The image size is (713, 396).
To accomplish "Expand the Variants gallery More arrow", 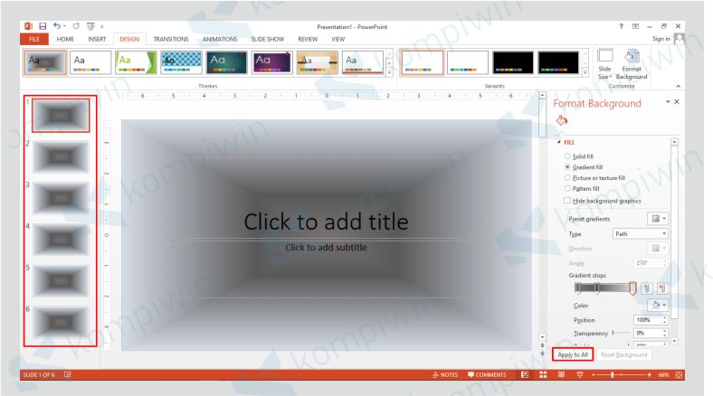I will coord(585,71).
